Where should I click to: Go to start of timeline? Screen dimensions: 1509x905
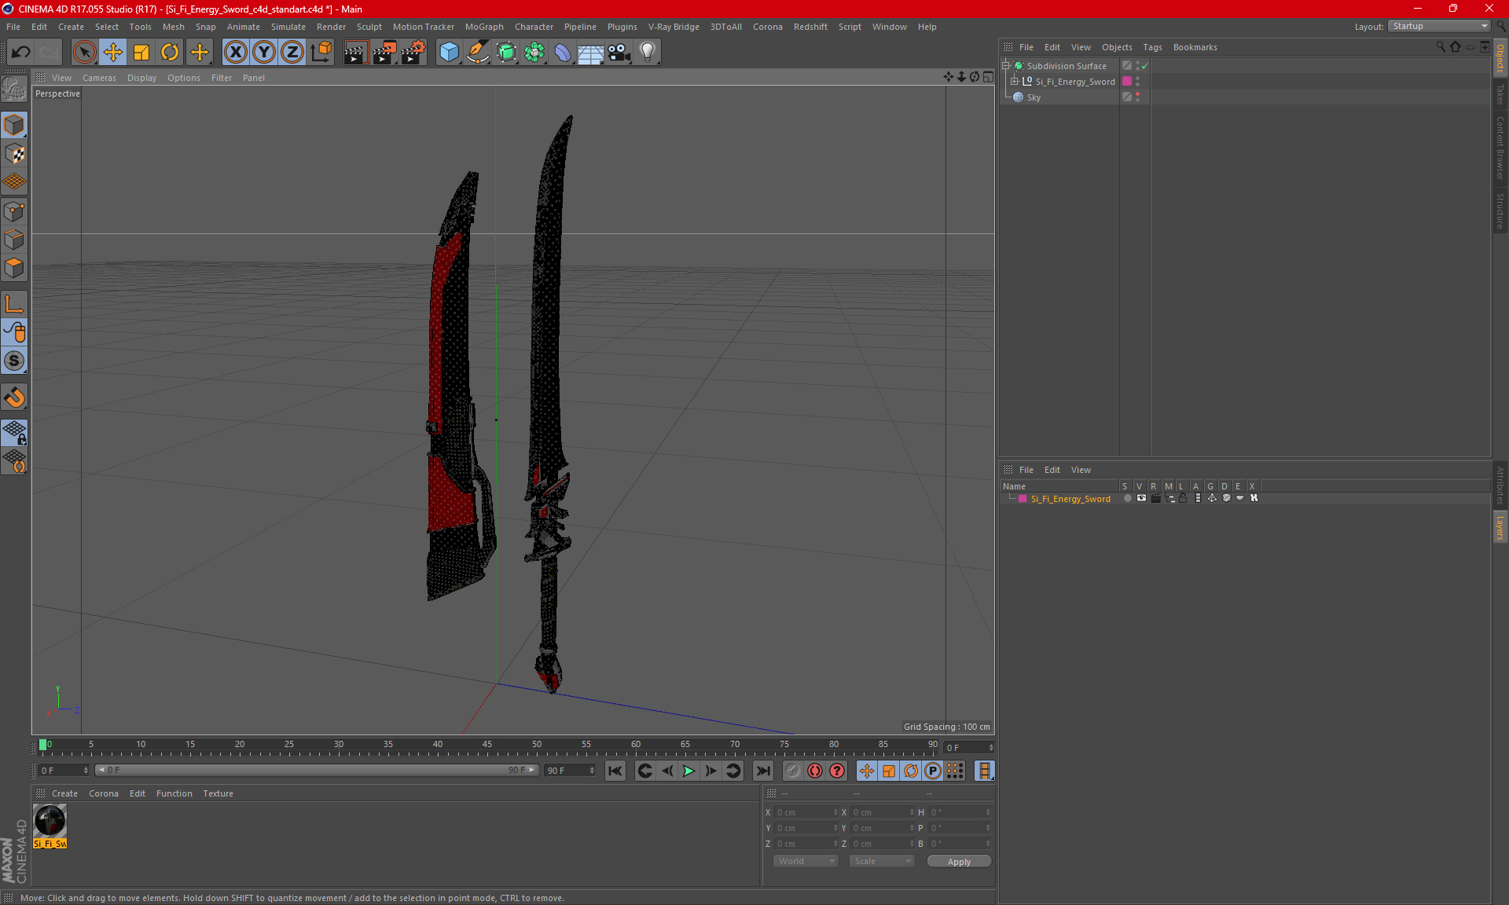[x=615, y=771]
